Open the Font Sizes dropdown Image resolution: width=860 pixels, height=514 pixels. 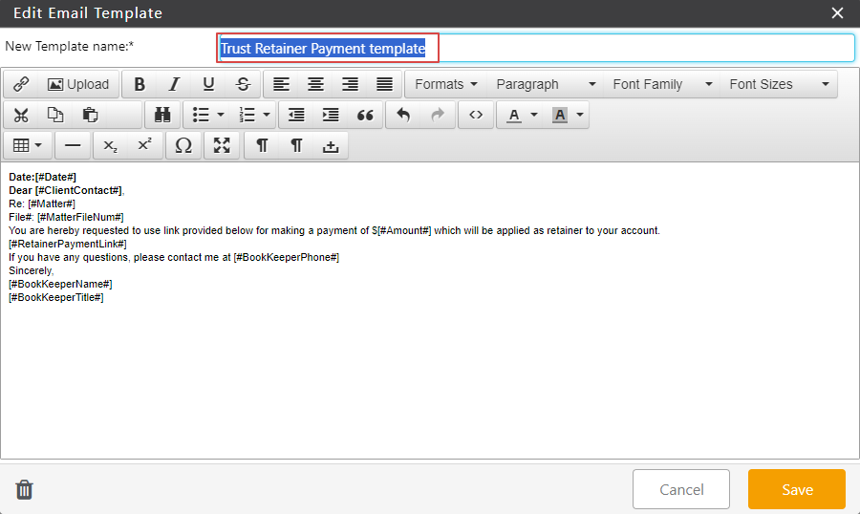[x=778, y=84]
